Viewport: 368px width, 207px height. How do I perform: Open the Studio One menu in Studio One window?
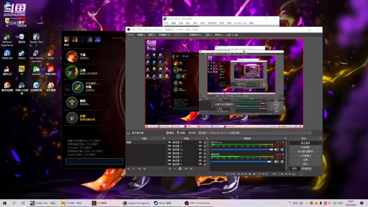pyautogui.click(x=240, y=23)
